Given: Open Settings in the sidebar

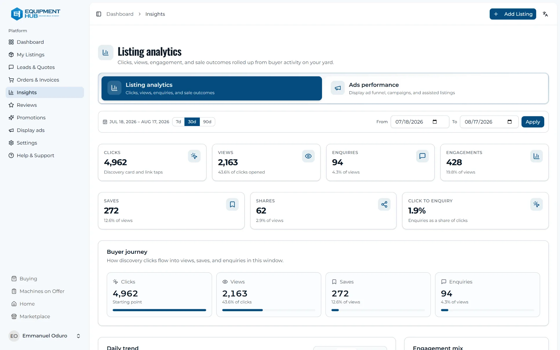Looking at the screenshot, I should coord(45,143).
